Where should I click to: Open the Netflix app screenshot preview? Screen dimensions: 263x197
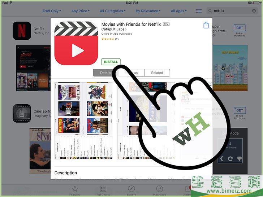click(33, 68)
